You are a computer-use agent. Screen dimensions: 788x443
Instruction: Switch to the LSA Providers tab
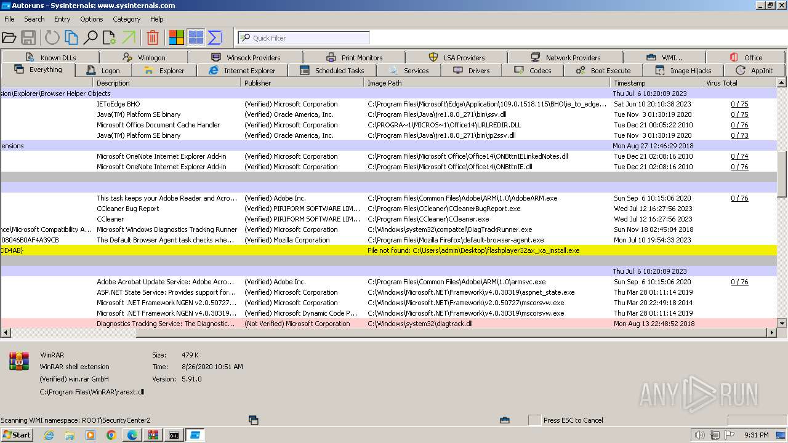tap(456, 57)
